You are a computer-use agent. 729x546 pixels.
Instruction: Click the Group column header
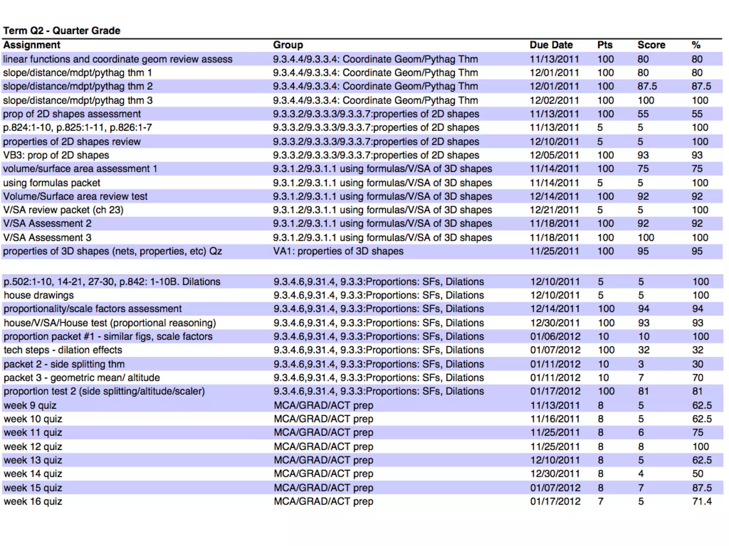[288, 45]
